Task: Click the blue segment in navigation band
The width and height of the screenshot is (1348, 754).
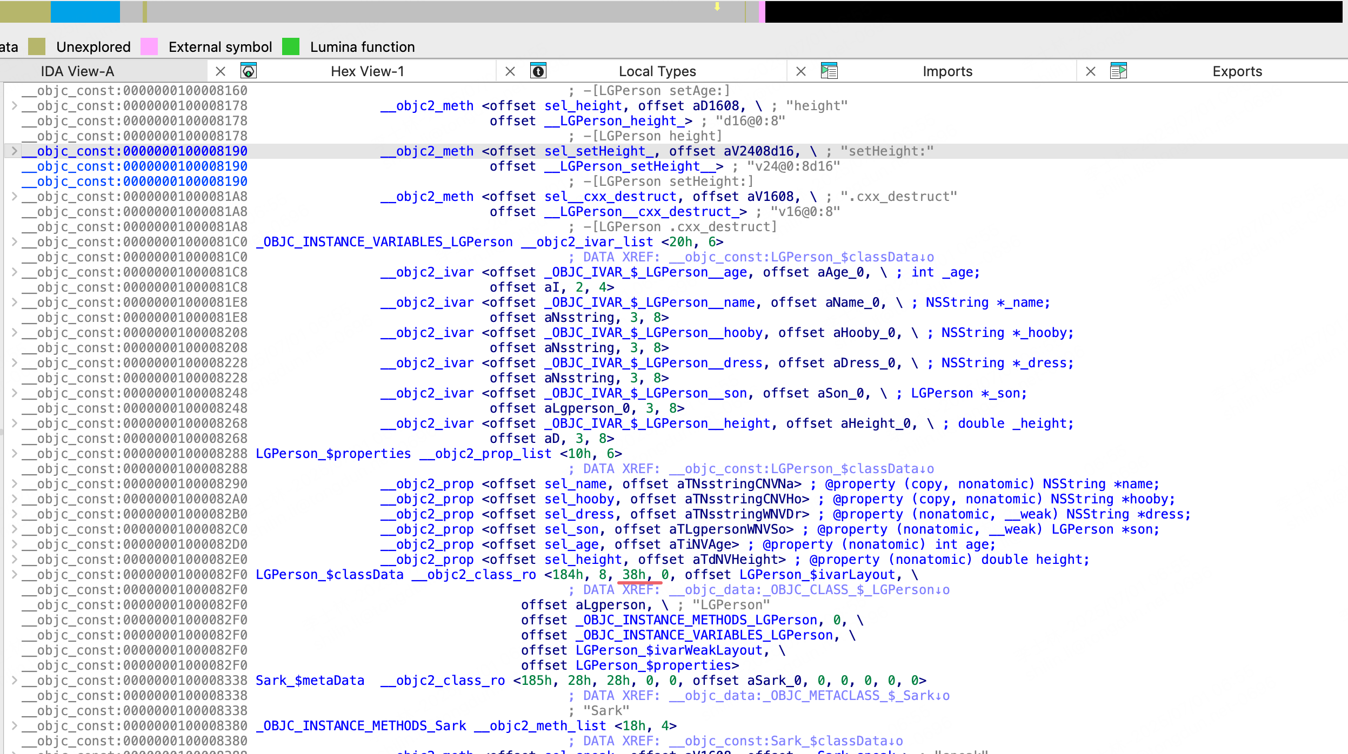Action: click(x=85, y=11)
